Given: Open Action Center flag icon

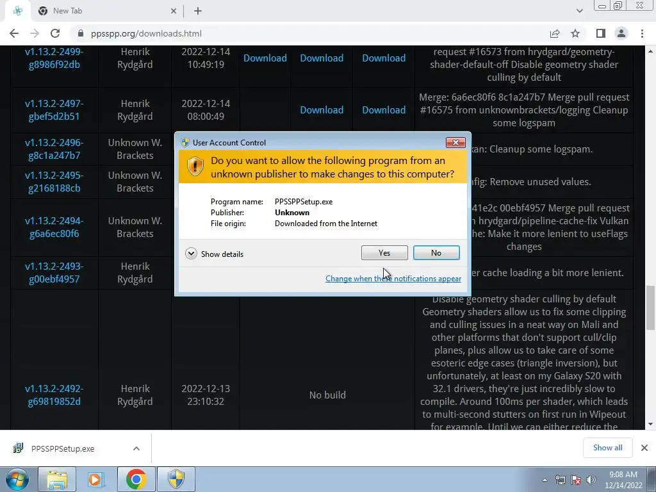Looking at the screenshot, I should [576, 480].
